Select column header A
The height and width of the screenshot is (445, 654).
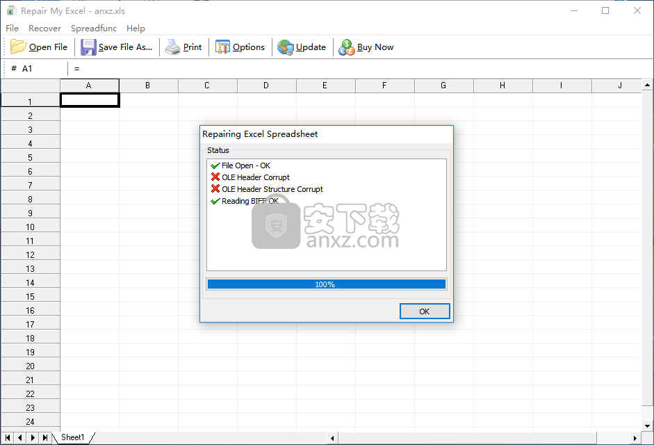pyautogui.click(x=90, y=86)
